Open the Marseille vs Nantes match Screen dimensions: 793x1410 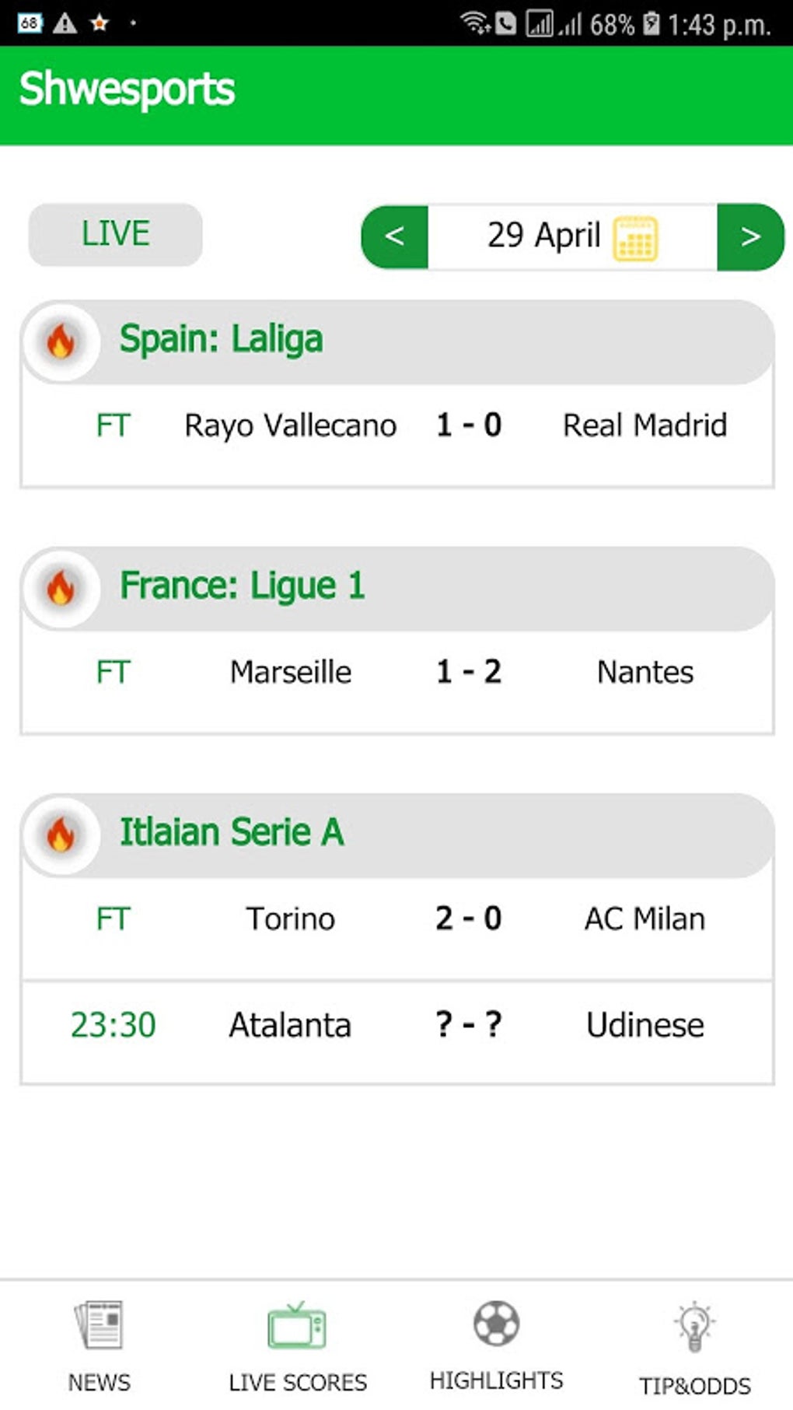point(396,673)
